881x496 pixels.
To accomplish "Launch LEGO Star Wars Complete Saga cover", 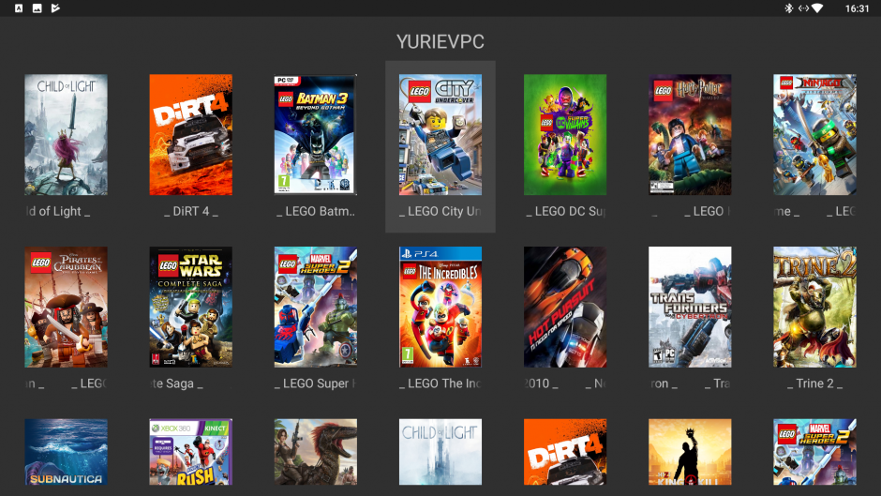I will [190, 307].
